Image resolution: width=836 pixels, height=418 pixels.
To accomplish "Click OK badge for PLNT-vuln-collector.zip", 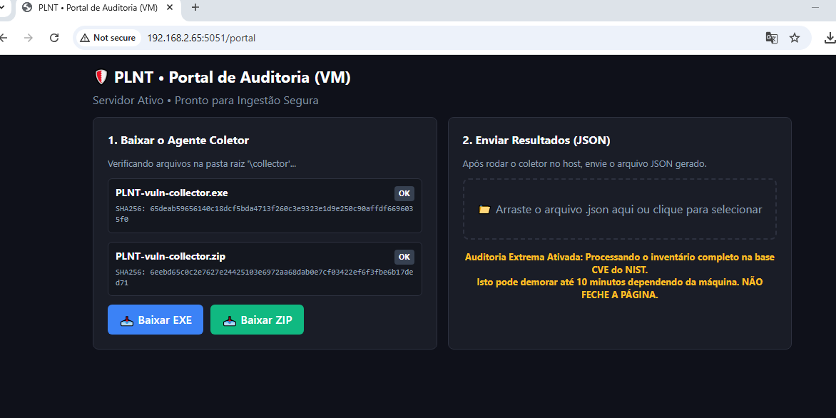I will [x=404, y=257].
